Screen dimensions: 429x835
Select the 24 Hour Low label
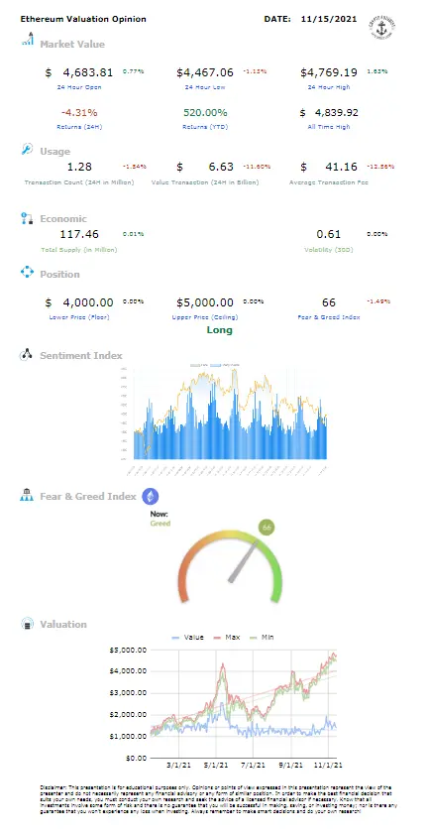[204, 87]
